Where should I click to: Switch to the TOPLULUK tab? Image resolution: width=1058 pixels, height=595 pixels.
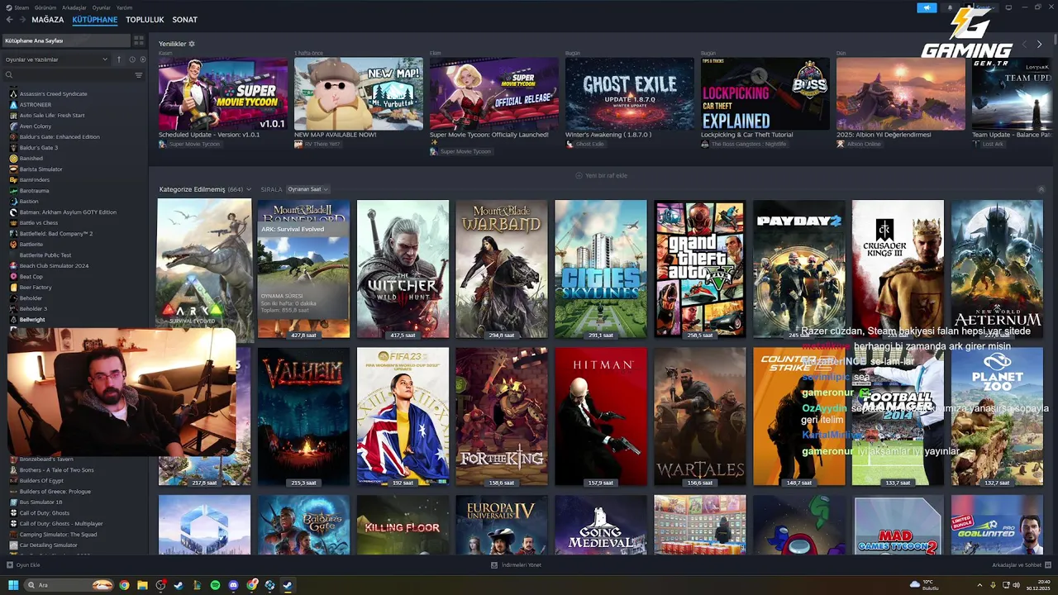point(145,20)
